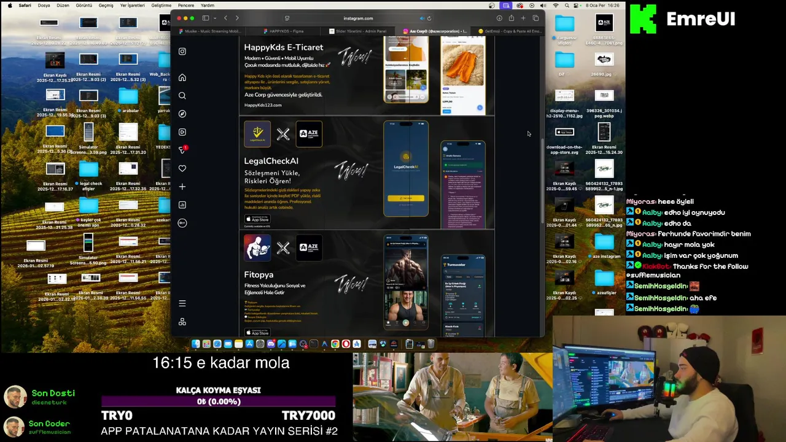This screenshot has width=786, height=442.
Task: Open the Geliştirme menu
Action: point(161,5)
